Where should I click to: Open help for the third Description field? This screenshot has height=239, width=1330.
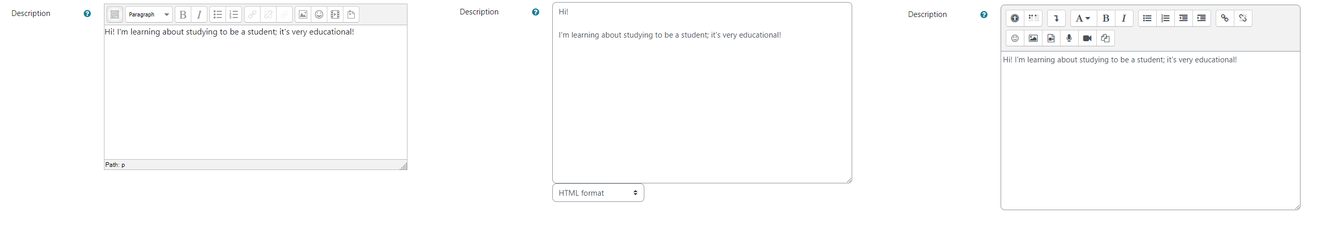click(984, 15)
